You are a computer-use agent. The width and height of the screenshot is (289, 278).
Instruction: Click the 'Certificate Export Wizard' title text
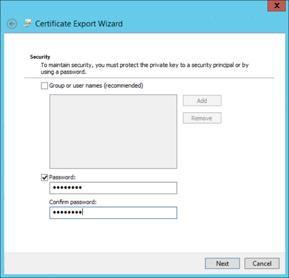click(79, 24)
